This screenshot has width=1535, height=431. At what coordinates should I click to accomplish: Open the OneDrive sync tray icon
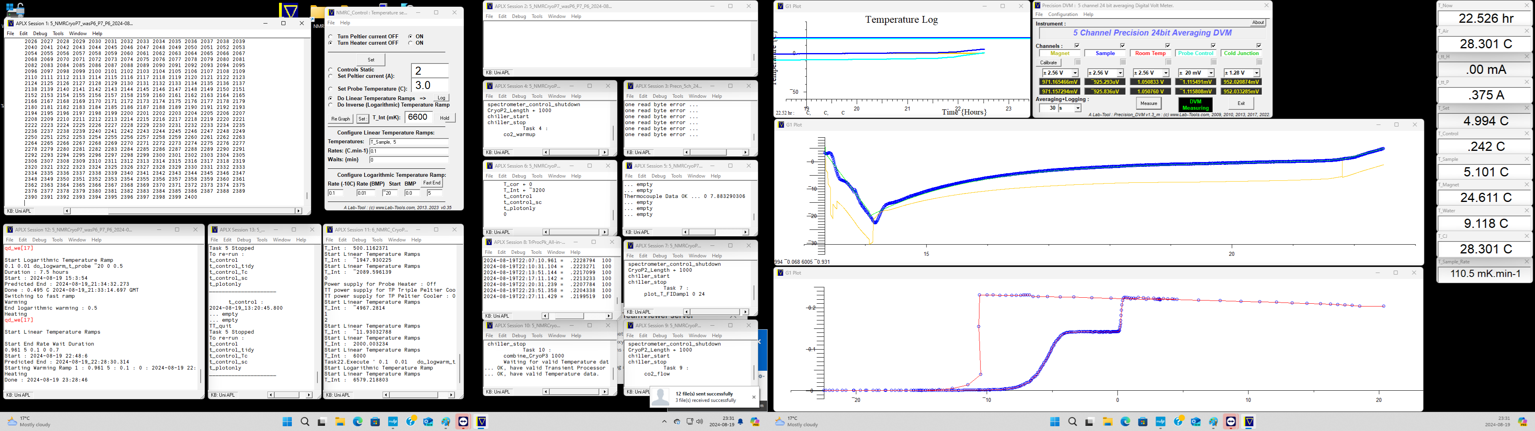(678, 421)
